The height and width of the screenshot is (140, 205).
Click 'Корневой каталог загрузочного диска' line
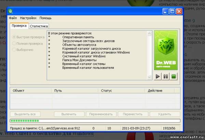tap(91, 49)
